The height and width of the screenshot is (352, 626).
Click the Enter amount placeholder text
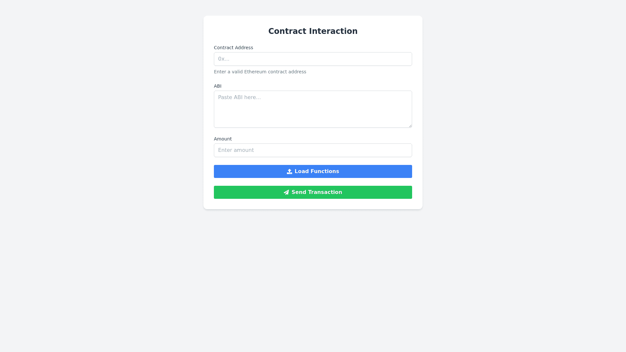(x=236, y=150)
